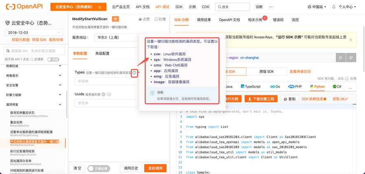This screenshot has width=365, height=174.
Task: Select the 原版 SDK option
Action: pyautogui.click(x=267, y=71)
